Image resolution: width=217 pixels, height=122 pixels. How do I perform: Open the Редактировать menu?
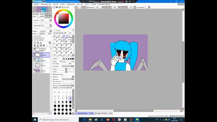46,4
